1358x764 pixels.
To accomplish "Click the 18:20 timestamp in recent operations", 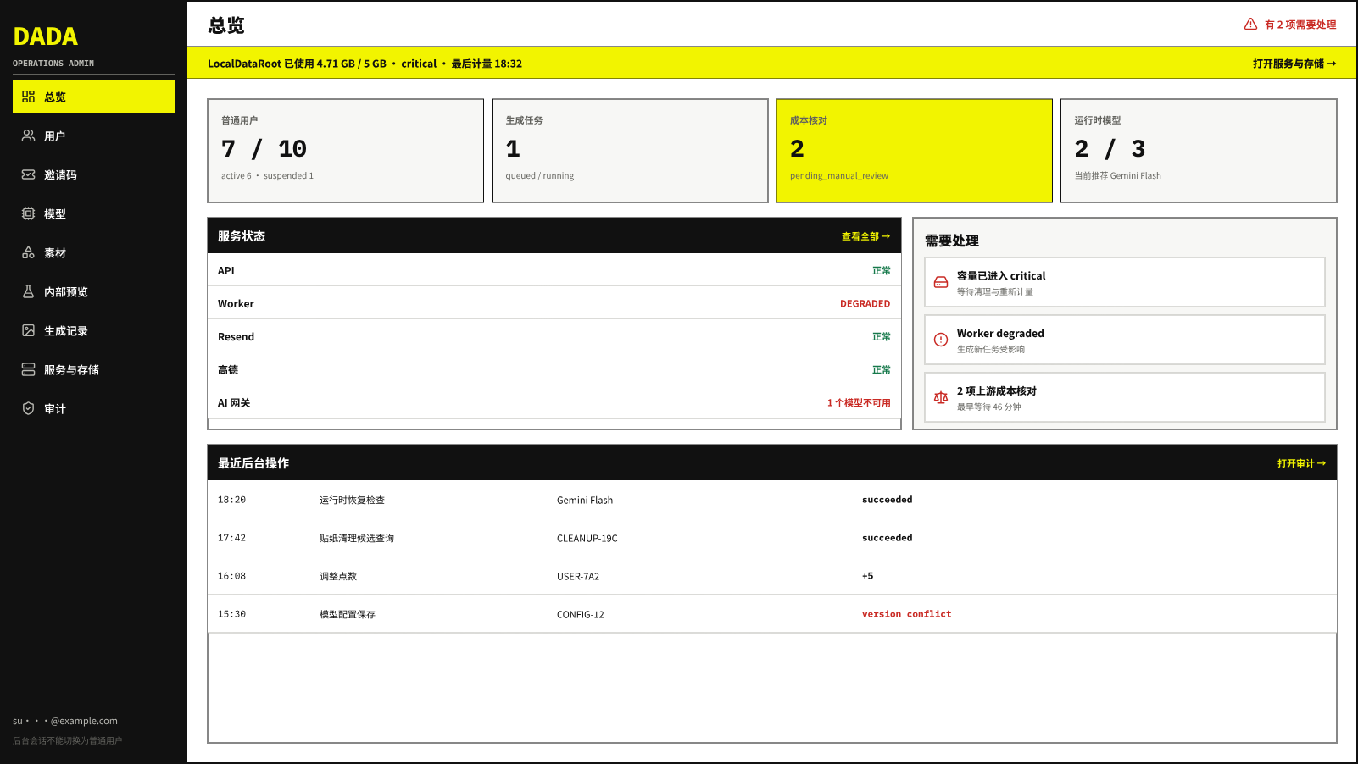I will pyautogui.click(x=231, y=500).
